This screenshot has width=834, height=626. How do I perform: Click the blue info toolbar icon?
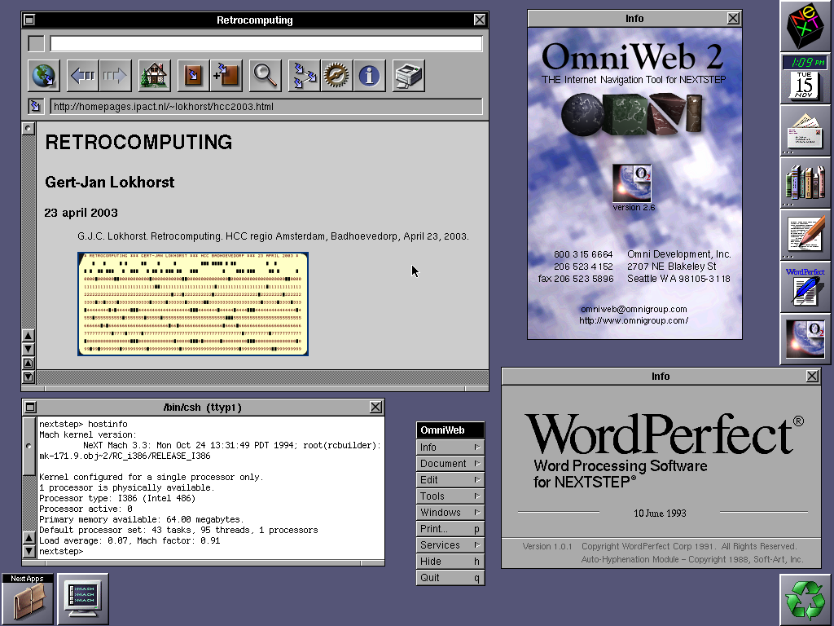pos(369,76)
